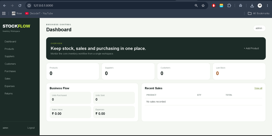Click the PRODUCT column header

click(151, 95)
